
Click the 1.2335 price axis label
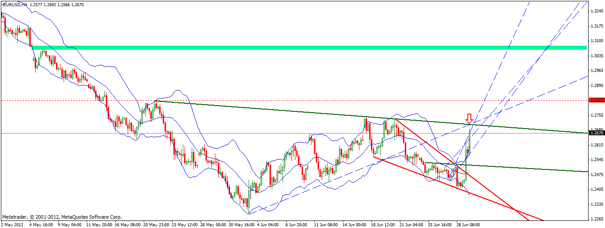pos(596,204)
